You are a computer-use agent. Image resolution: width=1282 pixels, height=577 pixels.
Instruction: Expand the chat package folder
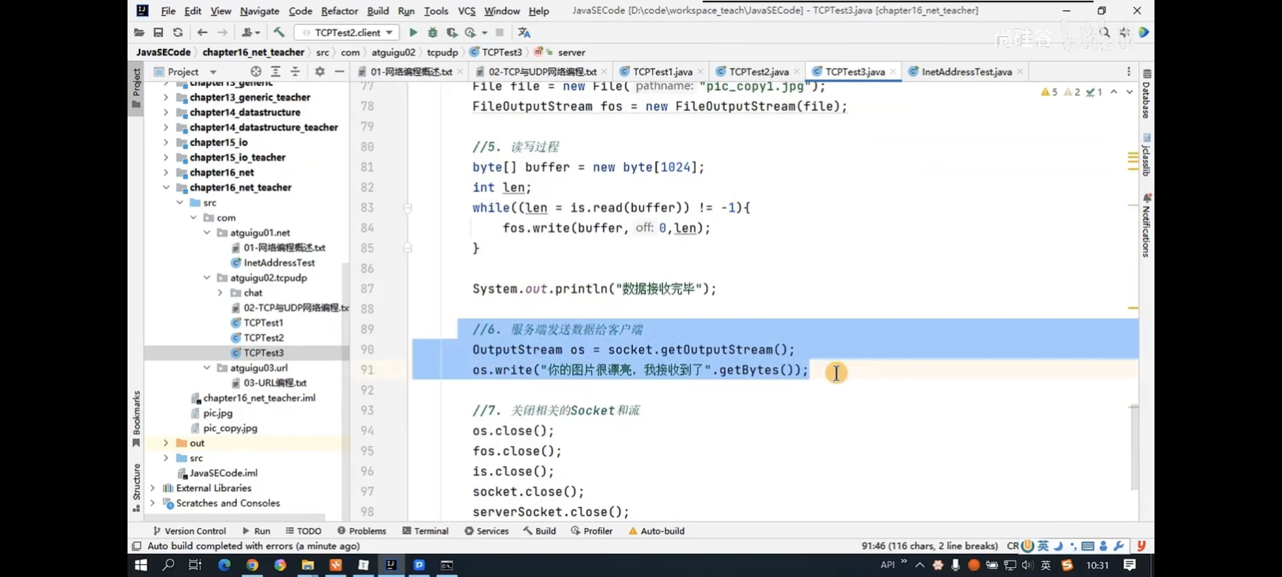[x=220, y=292]
